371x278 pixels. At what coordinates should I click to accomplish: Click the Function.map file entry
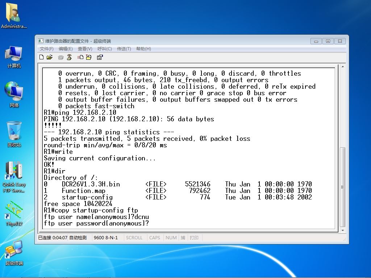[84, 191]
